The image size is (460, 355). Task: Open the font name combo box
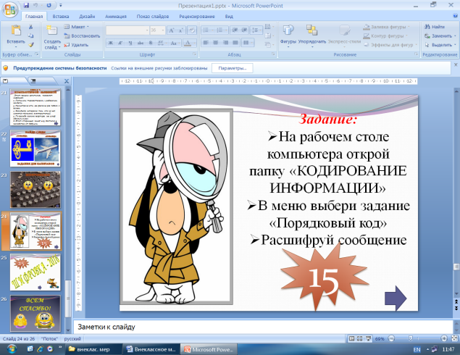[127, 30]
